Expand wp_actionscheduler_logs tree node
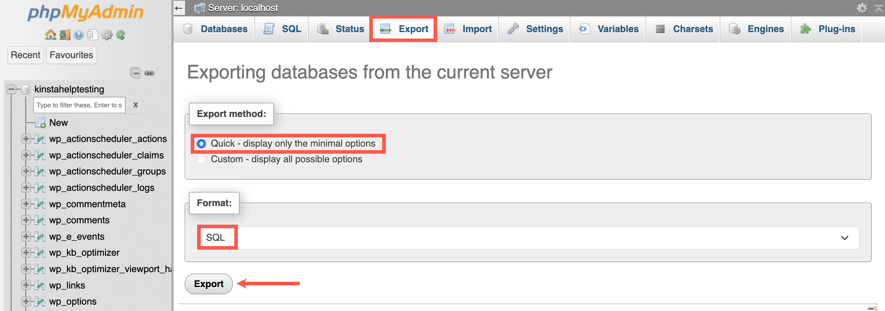885x311 pixels. click(x=26, y=188)
